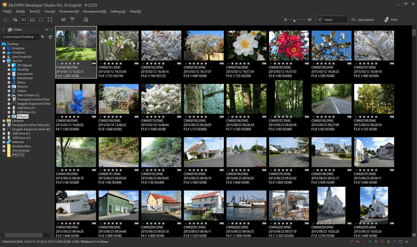Screen dimensions: 417x247
Task: Select the Old Desktop folder
Action: pos(21,151)
